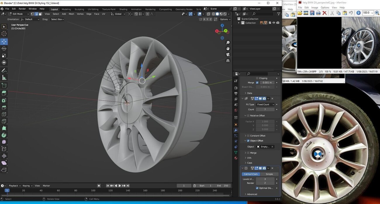Select the Measure tool in Blender

click(4, 78)
